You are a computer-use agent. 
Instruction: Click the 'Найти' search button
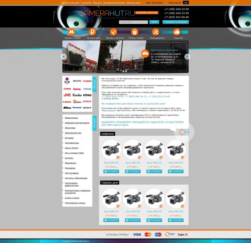click(x=154, y=22)
